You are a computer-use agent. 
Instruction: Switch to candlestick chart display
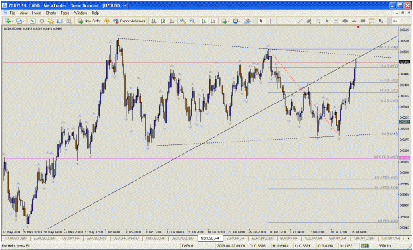pos(163,21)
